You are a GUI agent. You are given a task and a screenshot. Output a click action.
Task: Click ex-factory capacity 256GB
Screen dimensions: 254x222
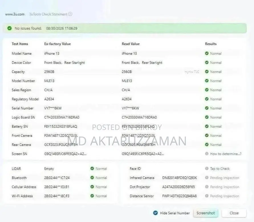[x=49, y=72]
